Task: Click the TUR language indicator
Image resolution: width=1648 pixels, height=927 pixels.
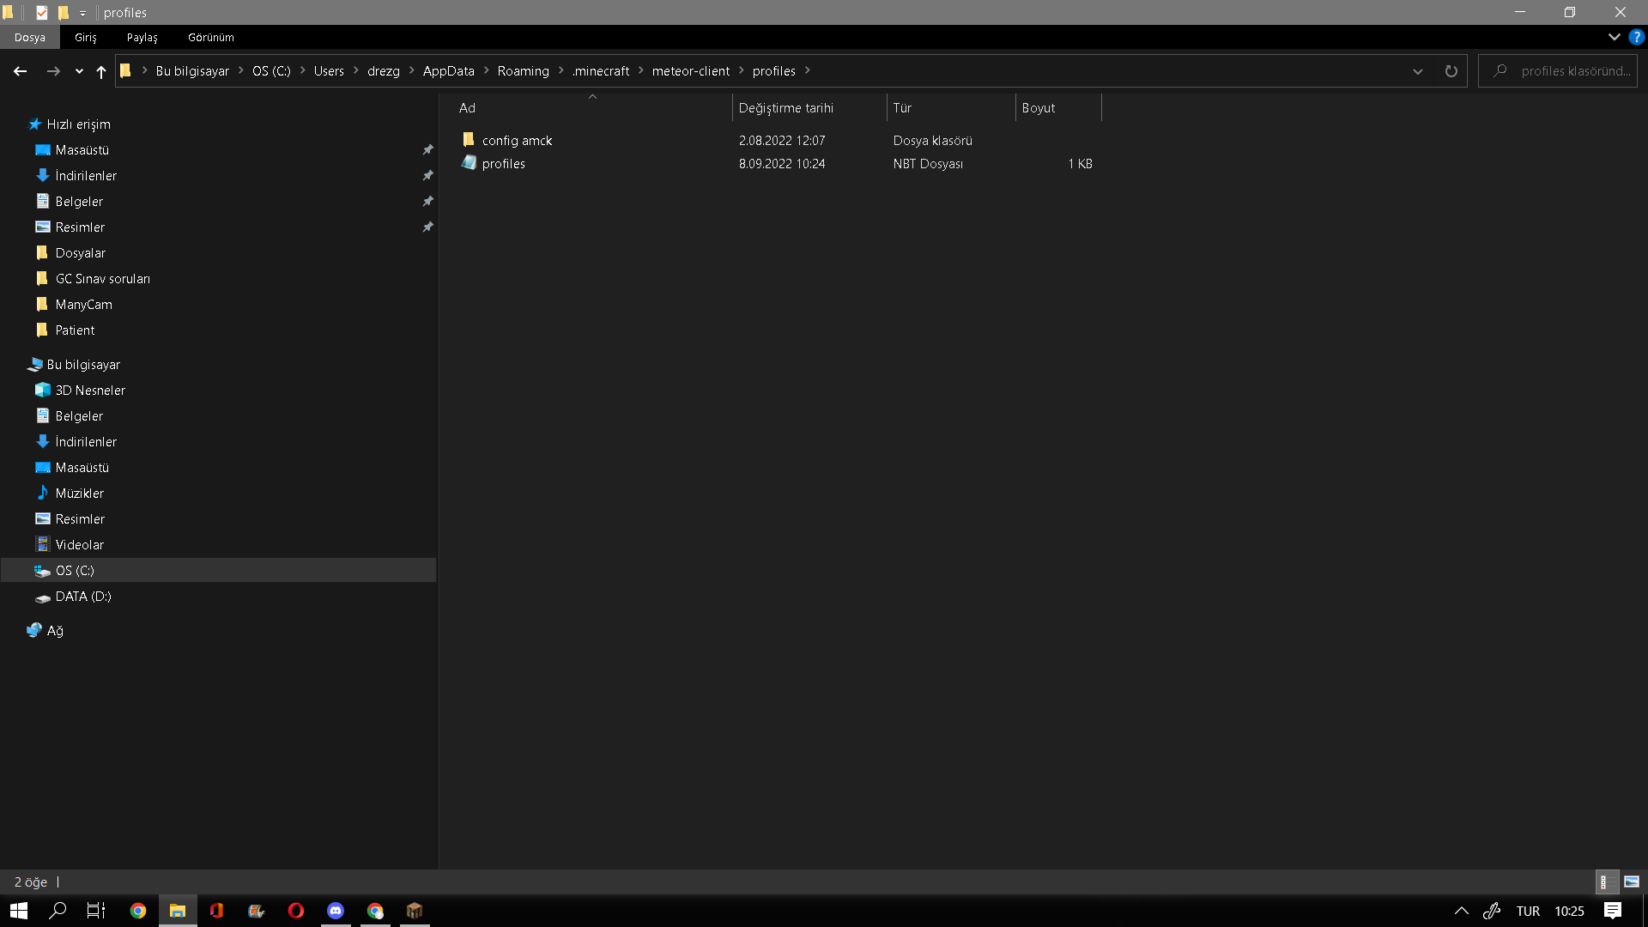Action: pos(1528,911)
